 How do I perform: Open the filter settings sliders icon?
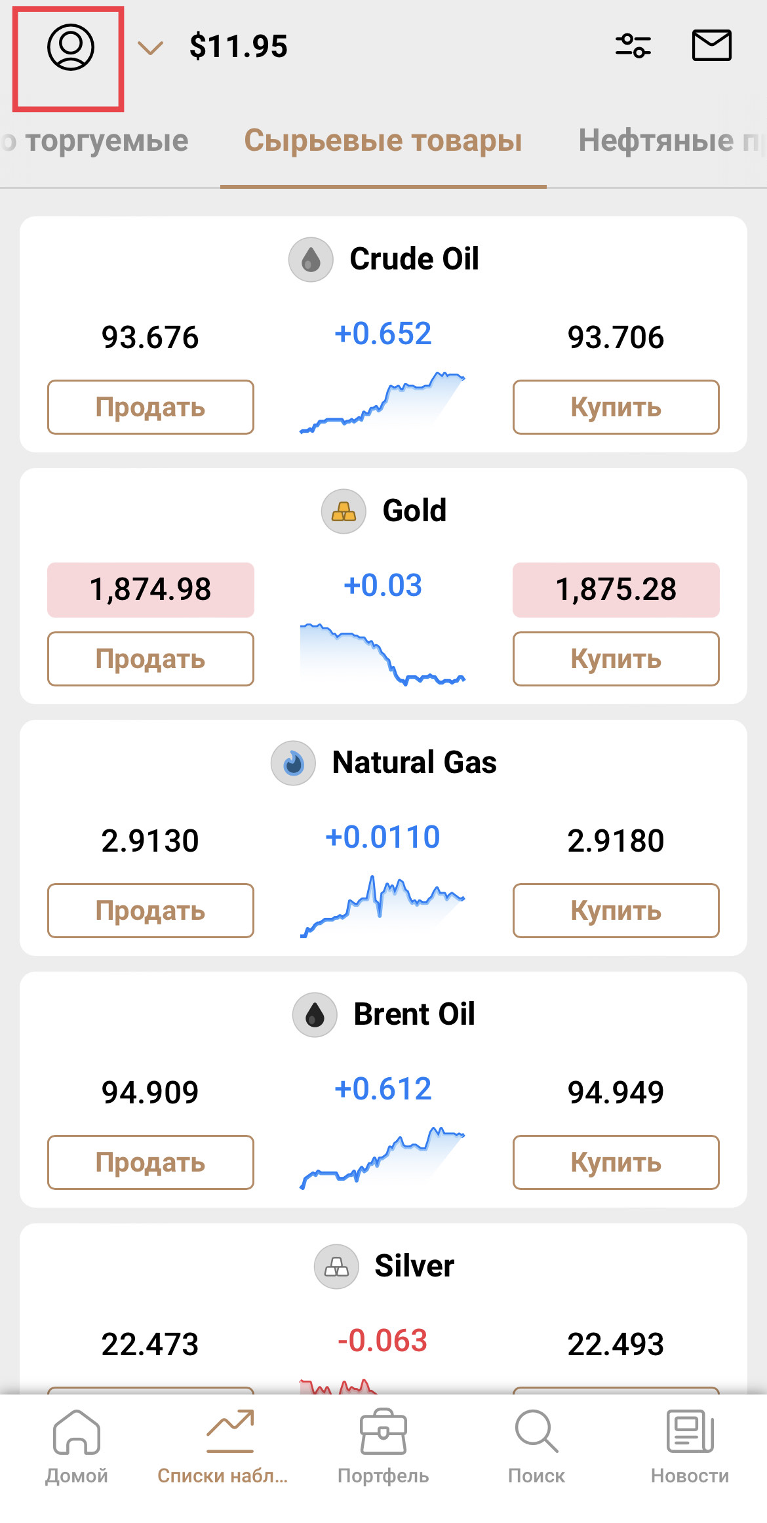click(633, 46)
